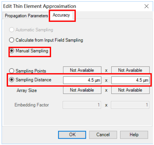Viewport: 154px width, 145px height.
Task: Confirm the dialog with OK
Action: 72,135
